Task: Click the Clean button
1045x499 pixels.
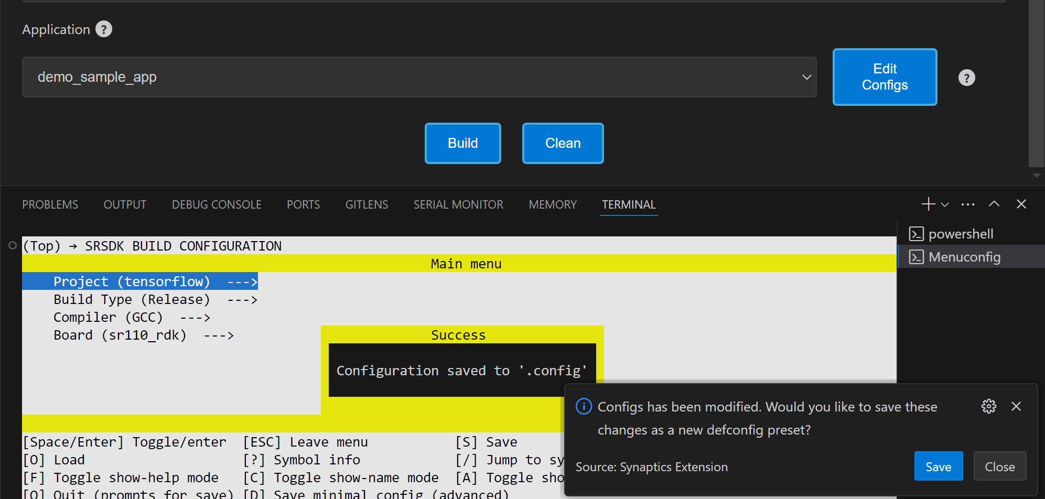Action: pos(563,143)
